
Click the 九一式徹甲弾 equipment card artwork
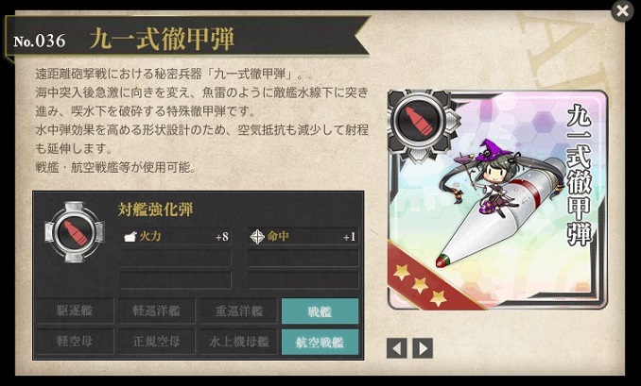click(497, 200)
